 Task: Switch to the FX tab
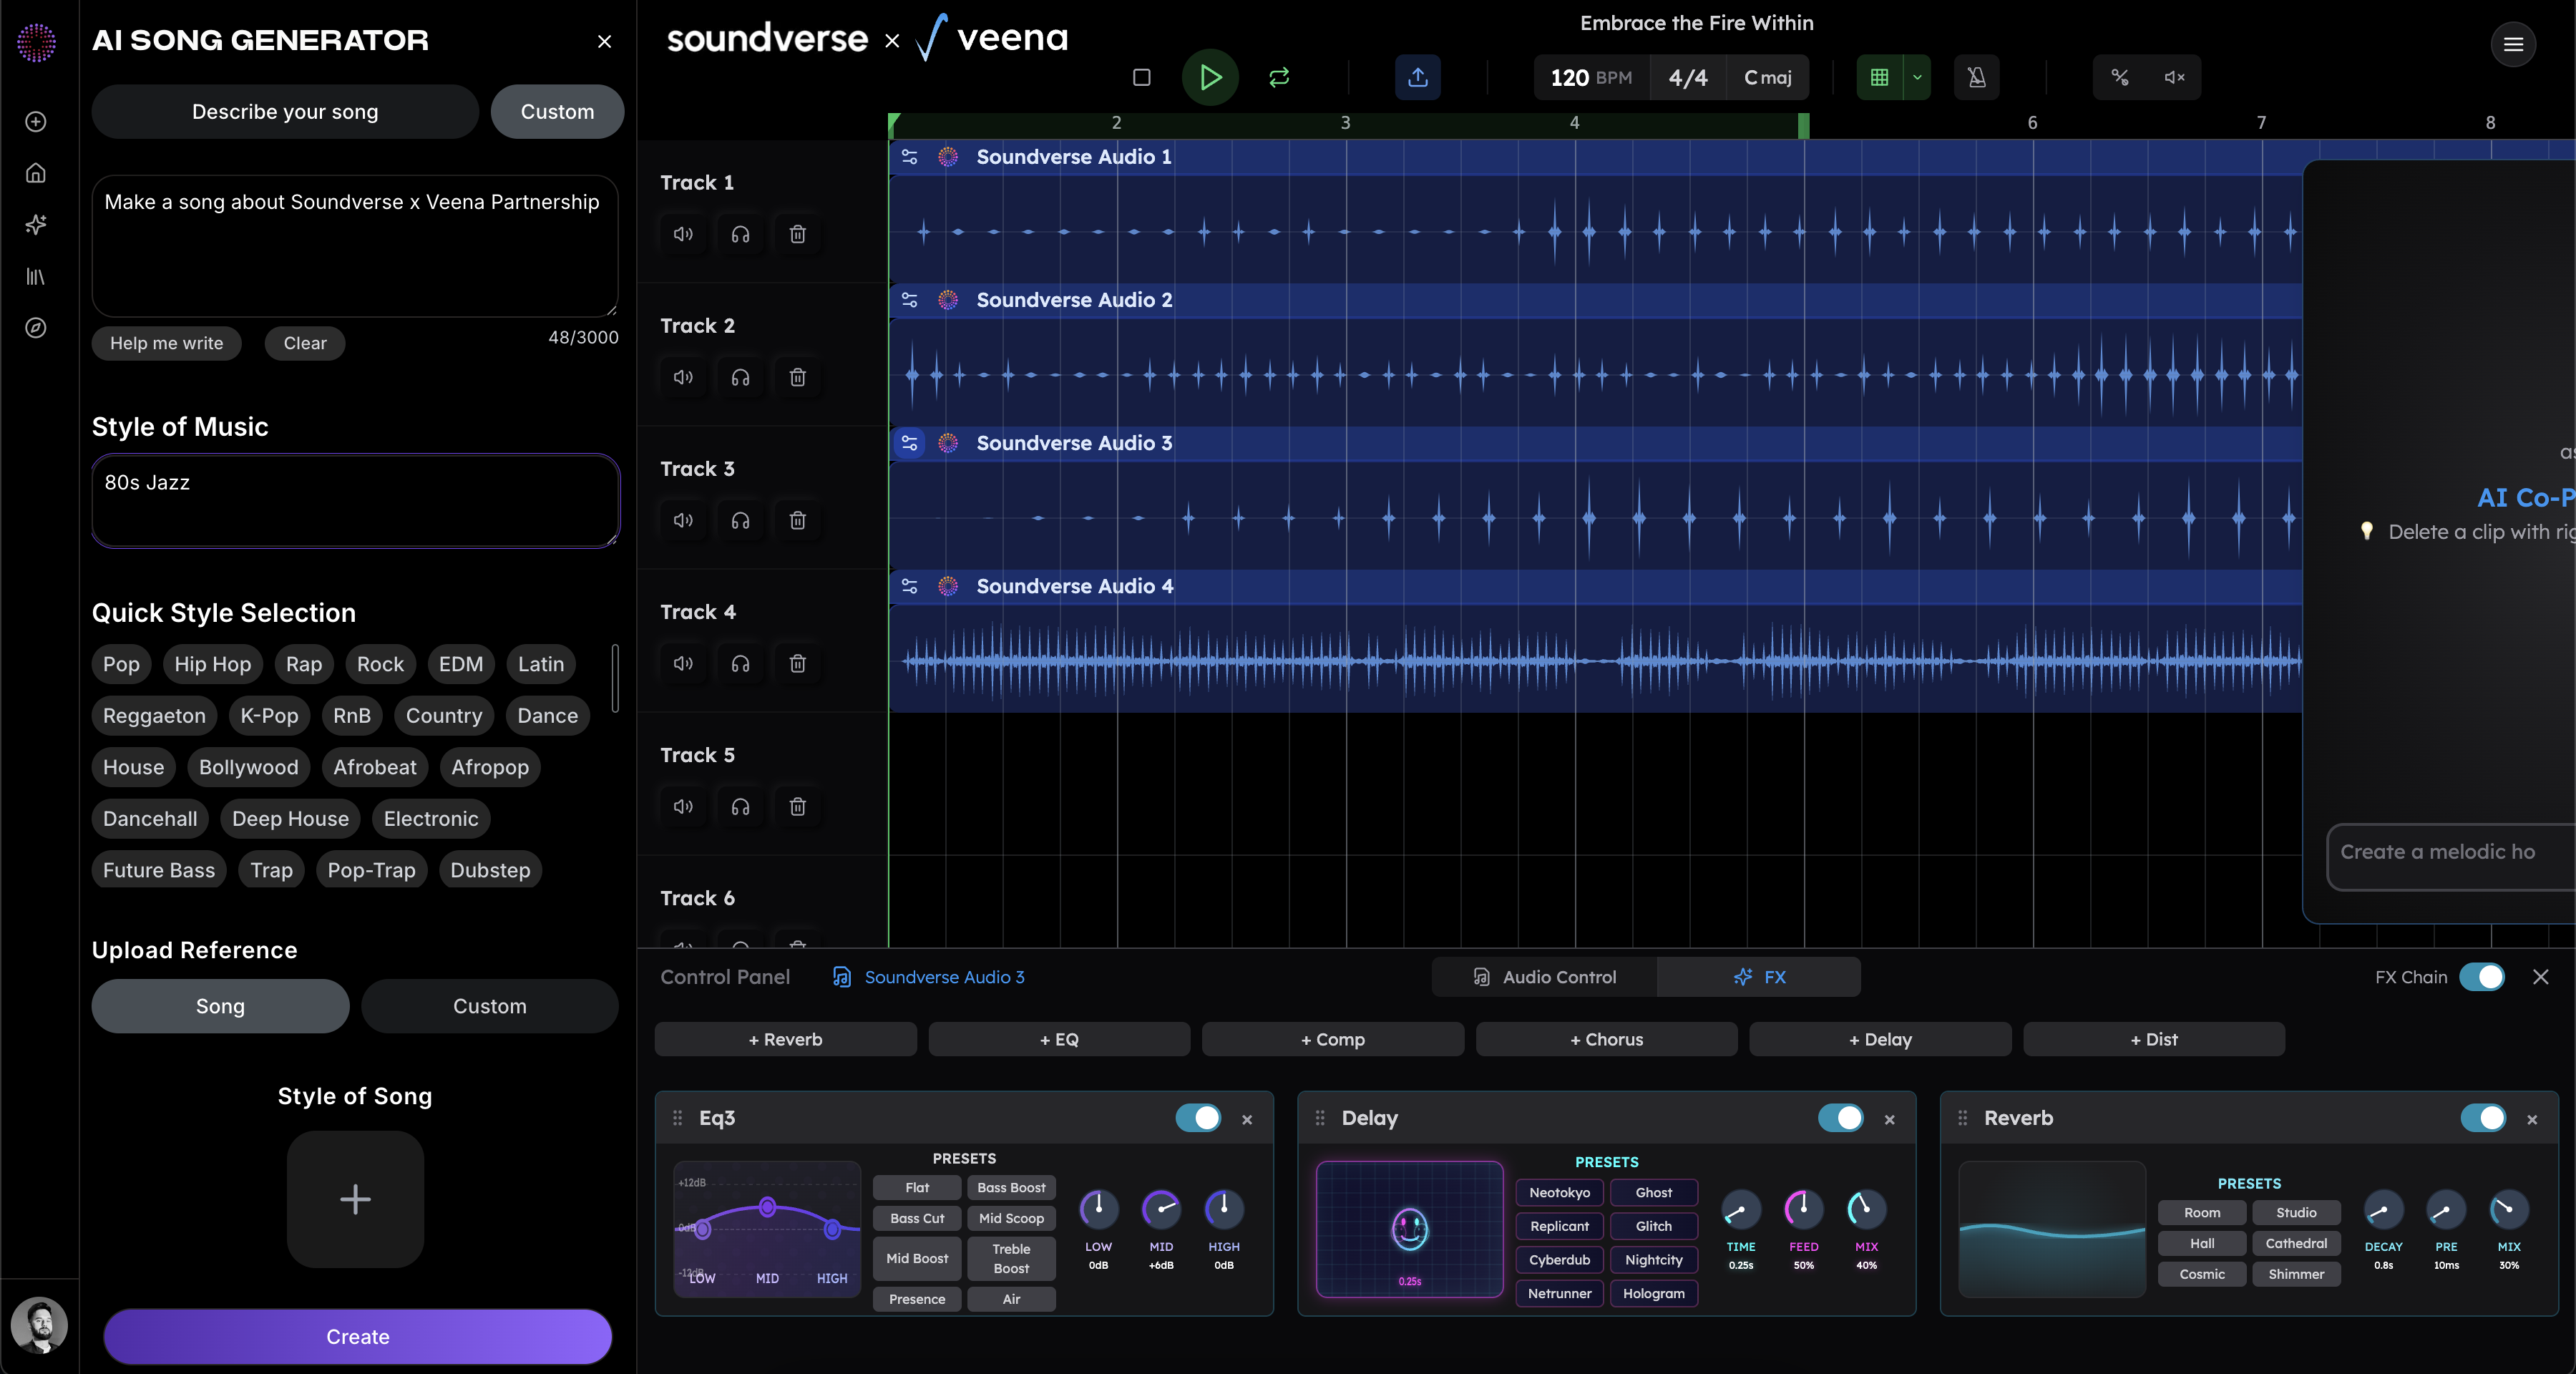coord(1759,977)
